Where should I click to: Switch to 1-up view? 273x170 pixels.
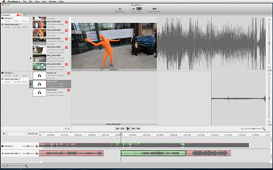pyautogui.click(x=134, y=9)
